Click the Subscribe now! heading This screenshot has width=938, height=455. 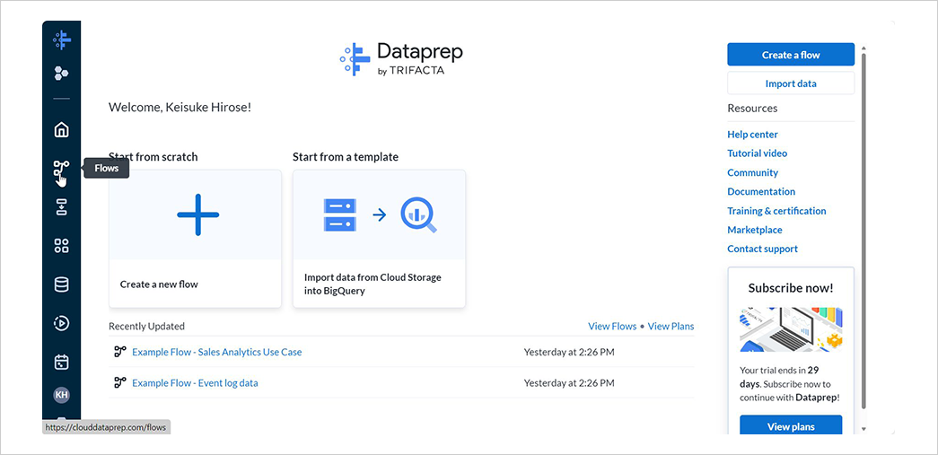pyautogui.click(x=791, y=288)
